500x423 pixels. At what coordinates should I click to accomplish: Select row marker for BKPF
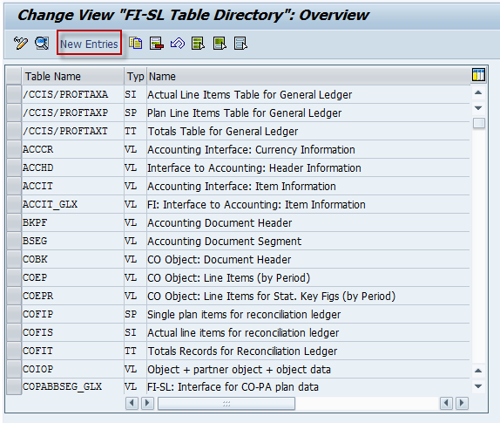(x=14, y=222)
